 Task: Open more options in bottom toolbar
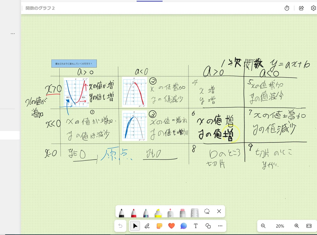pyautogui.click(x=220, y=226)
